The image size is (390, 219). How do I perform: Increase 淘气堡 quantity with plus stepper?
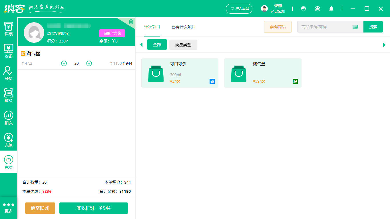[89, 63]
